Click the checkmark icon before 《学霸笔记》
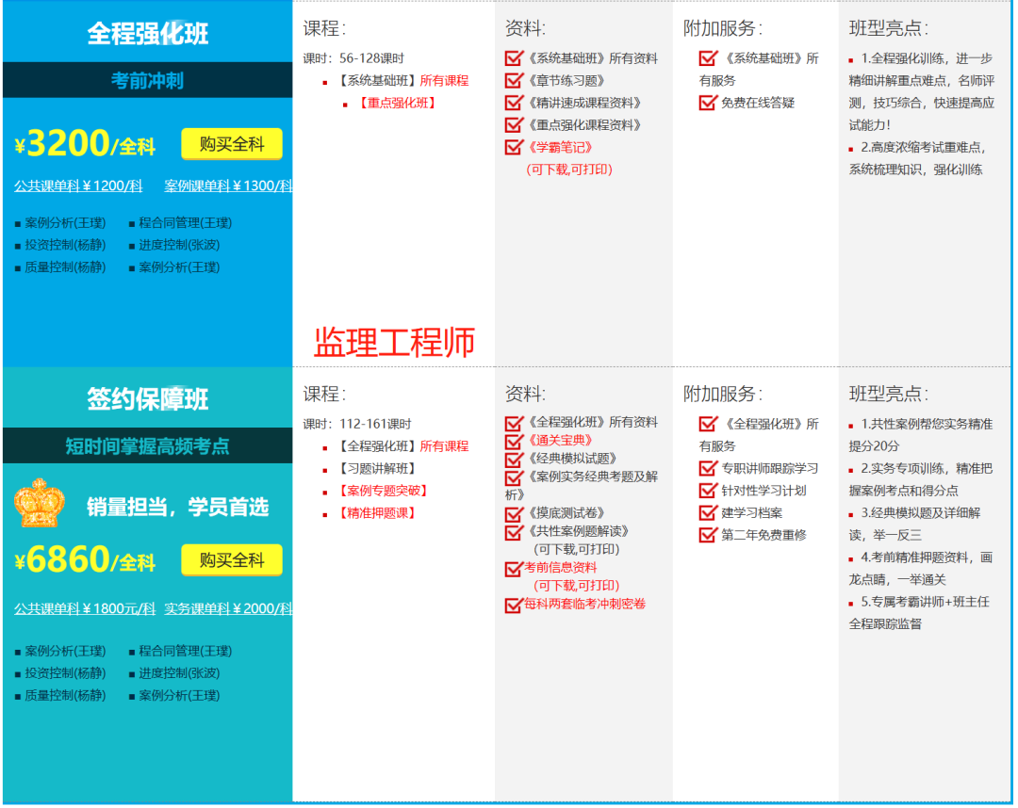The height and width of the screenshot is (808, 1018). pyautogui.click(x=514, y=146)
